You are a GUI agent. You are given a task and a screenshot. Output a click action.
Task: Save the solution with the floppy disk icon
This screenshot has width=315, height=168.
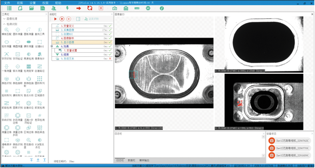43,8
